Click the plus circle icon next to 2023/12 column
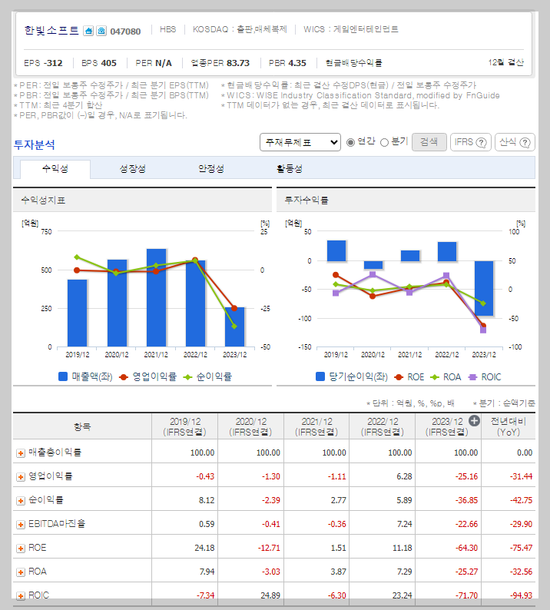Screen dimensions: 550x610 click(x=474, y=420)
